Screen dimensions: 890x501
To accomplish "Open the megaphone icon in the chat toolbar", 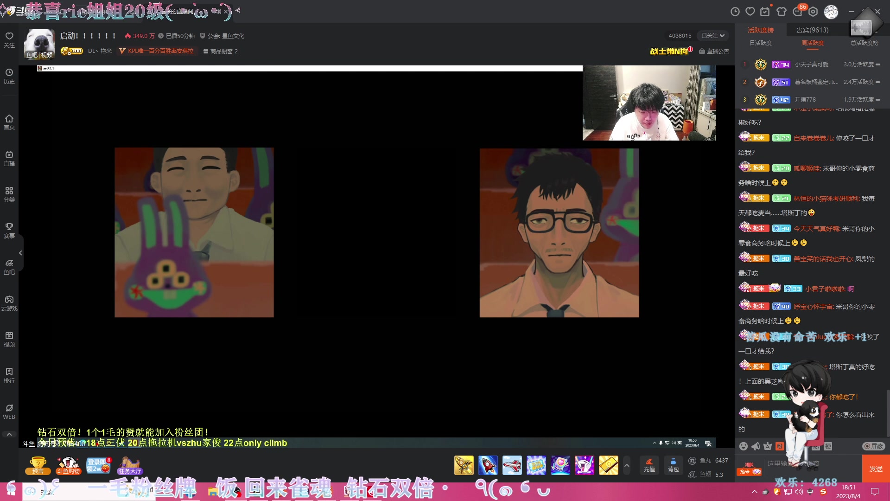I will [x=756, y=446].
